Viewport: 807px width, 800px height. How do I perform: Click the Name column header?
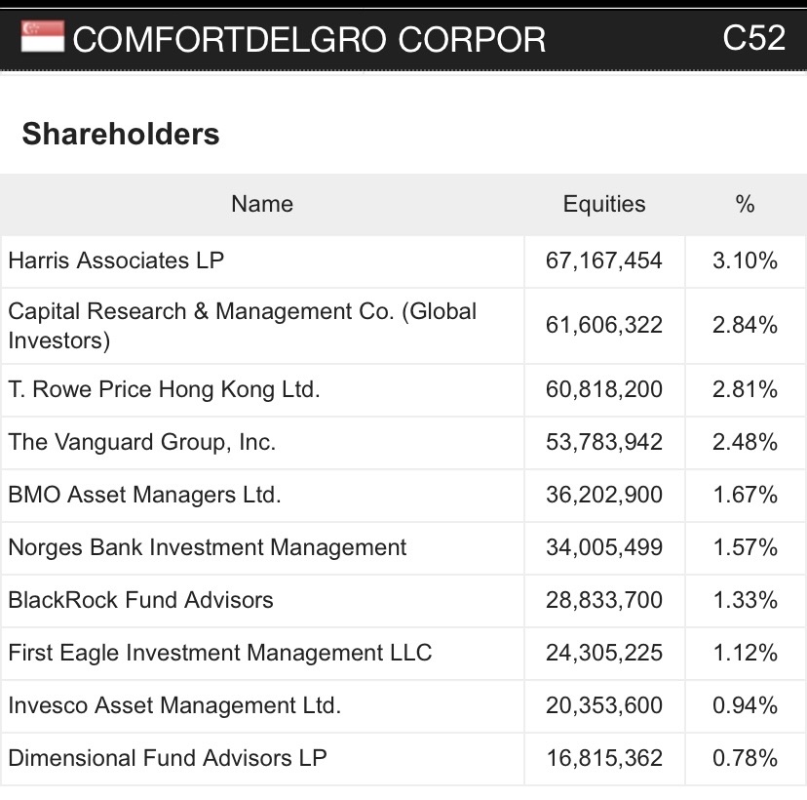tap(262, 204)
